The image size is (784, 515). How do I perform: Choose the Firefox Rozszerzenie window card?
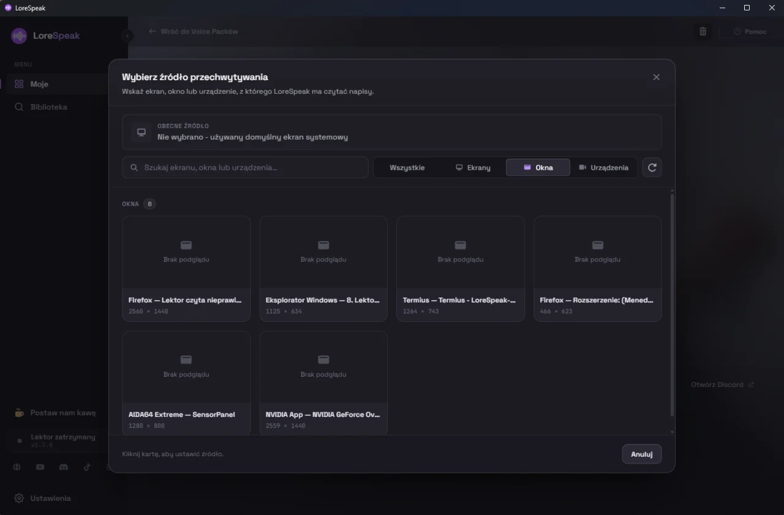click(x=598, y=268)
